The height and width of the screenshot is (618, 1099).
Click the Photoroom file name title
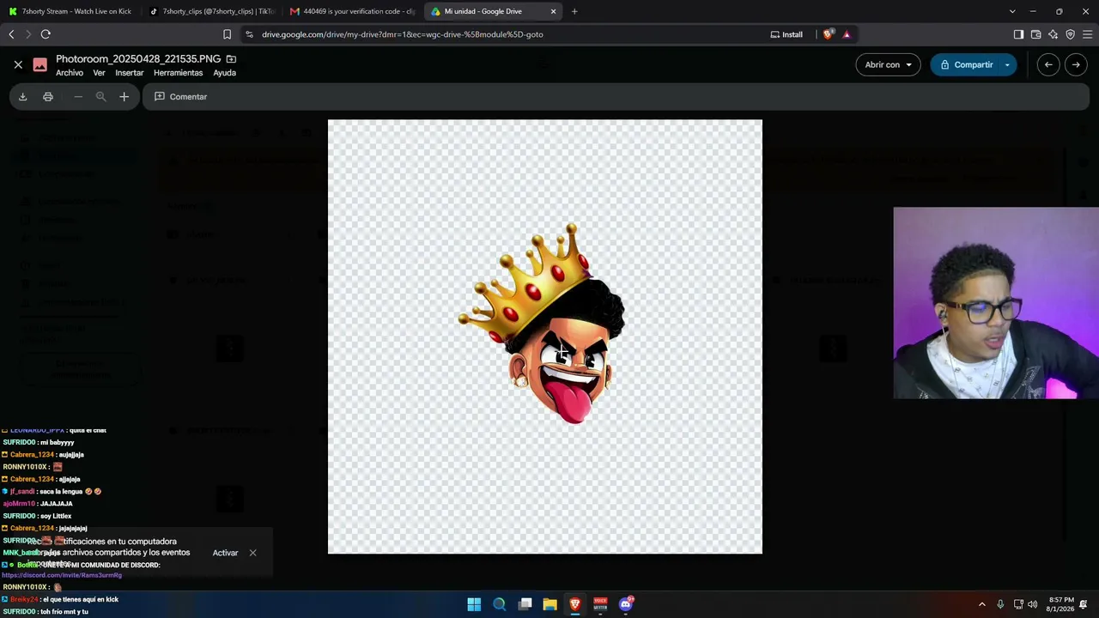(x=138, y=58)
